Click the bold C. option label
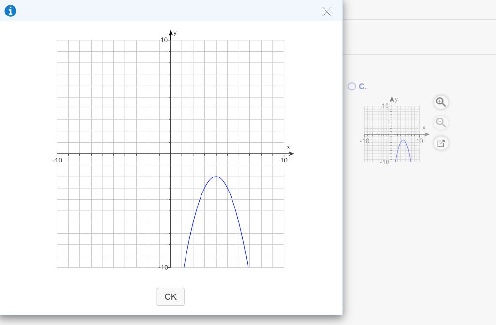Viewport: 496px width, 325px height. [x=363, y=86]
